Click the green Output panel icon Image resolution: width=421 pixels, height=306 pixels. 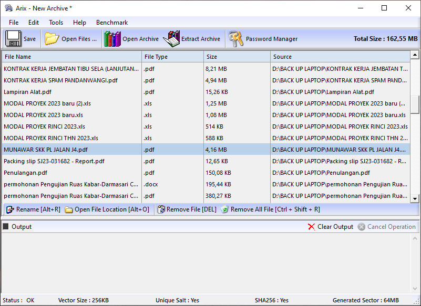6,227
